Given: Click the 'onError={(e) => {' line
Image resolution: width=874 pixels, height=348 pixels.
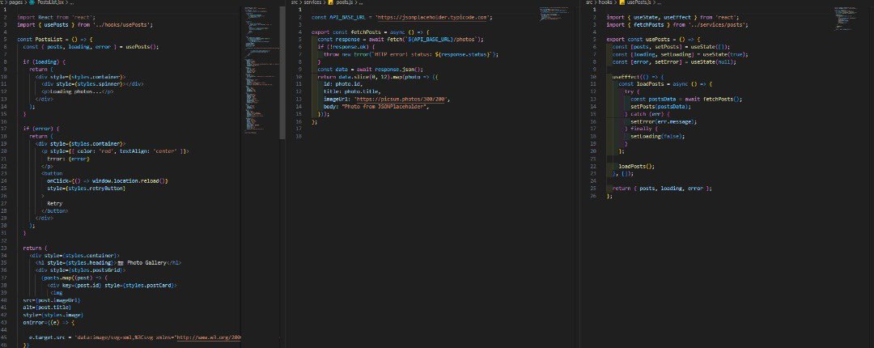Looking at the screenshot, I should click(49, 322).
